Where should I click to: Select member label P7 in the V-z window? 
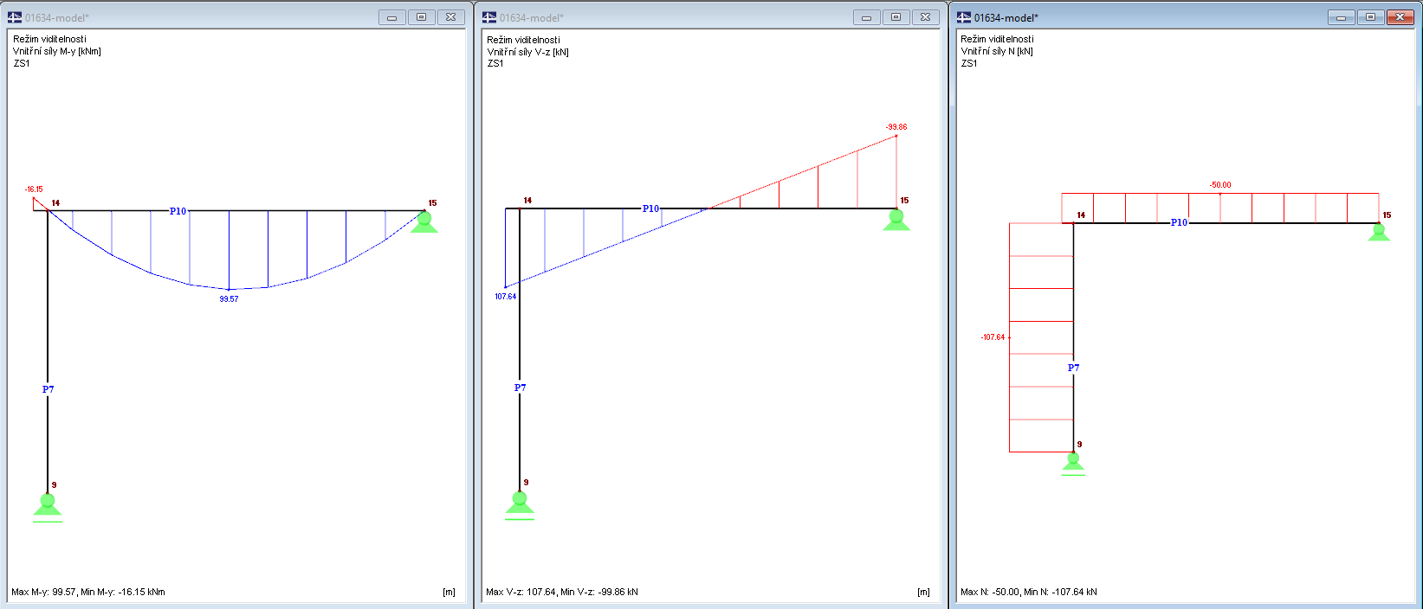(520, 388)
